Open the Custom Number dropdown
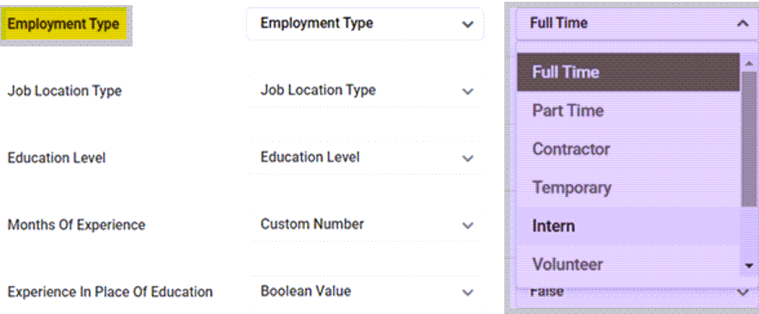The image size is (759, 314). [366, 225]
